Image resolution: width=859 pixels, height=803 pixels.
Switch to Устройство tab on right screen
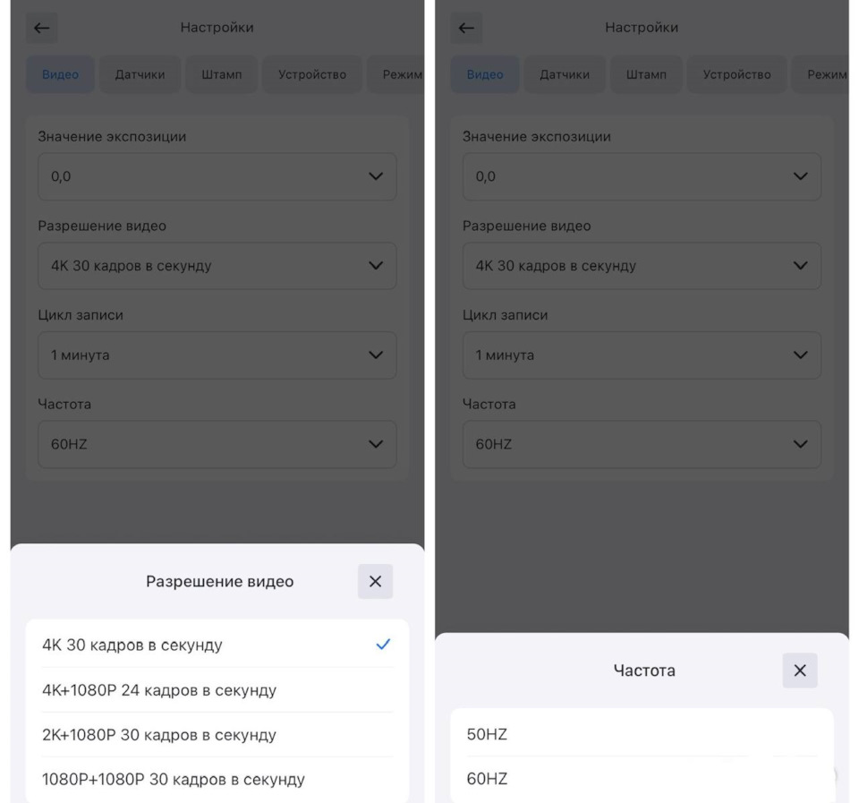click(x=736, y=74)
